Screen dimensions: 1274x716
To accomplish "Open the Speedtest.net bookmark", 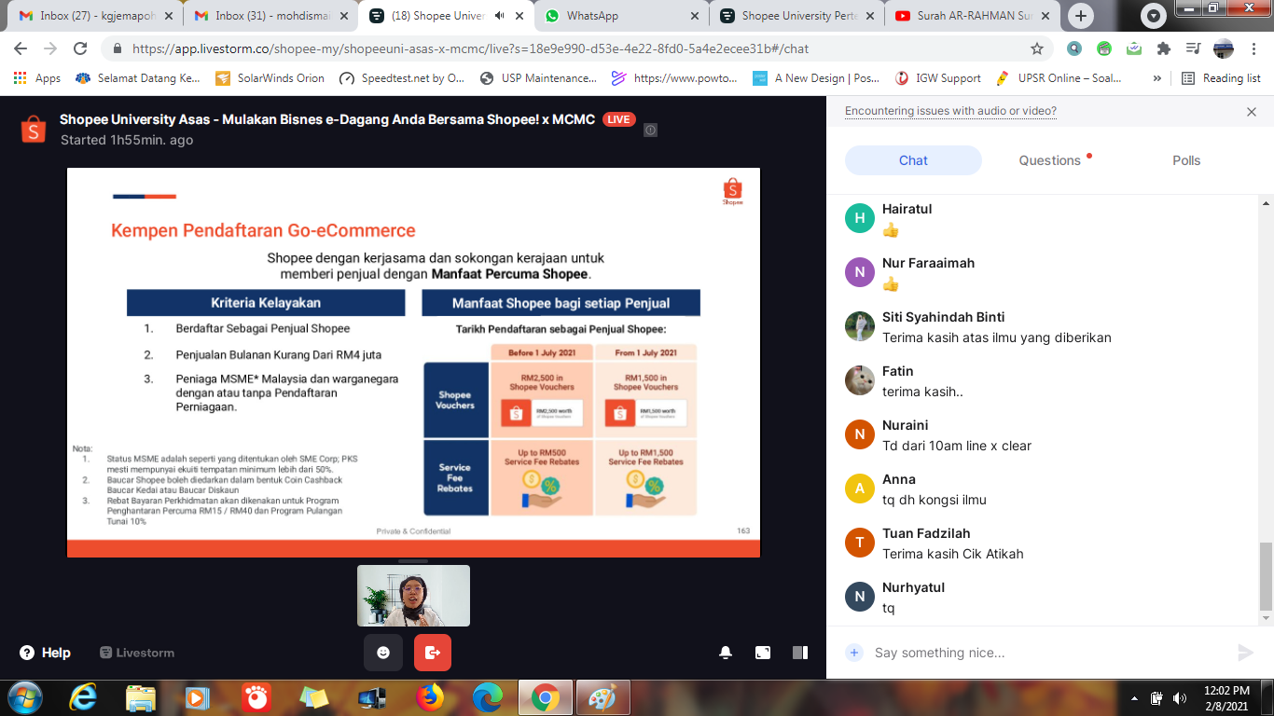I will click(402, 78).
